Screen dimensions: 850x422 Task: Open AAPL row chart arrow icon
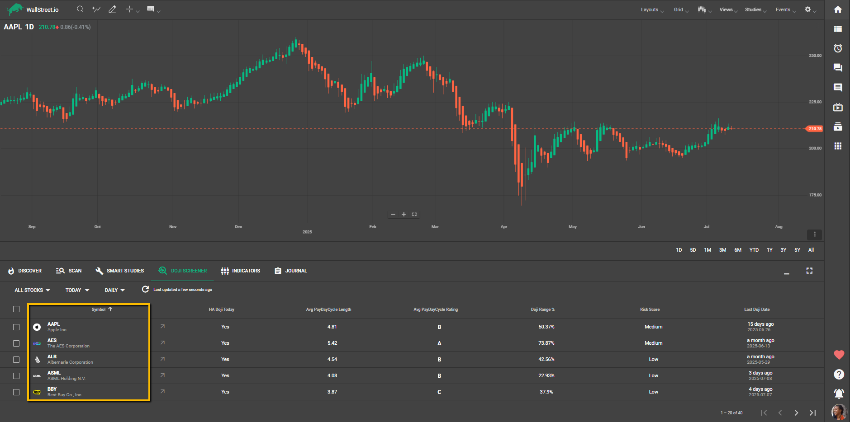162,326
